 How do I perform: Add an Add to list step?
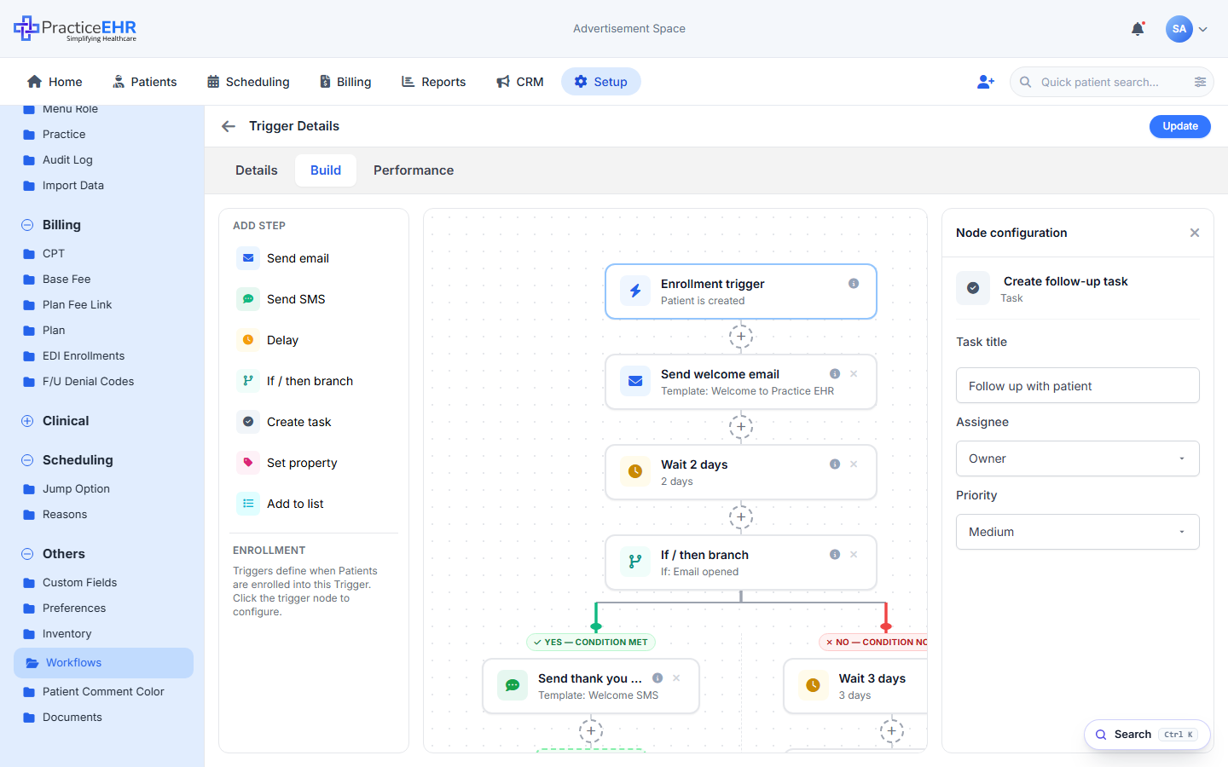click(314, 504)
